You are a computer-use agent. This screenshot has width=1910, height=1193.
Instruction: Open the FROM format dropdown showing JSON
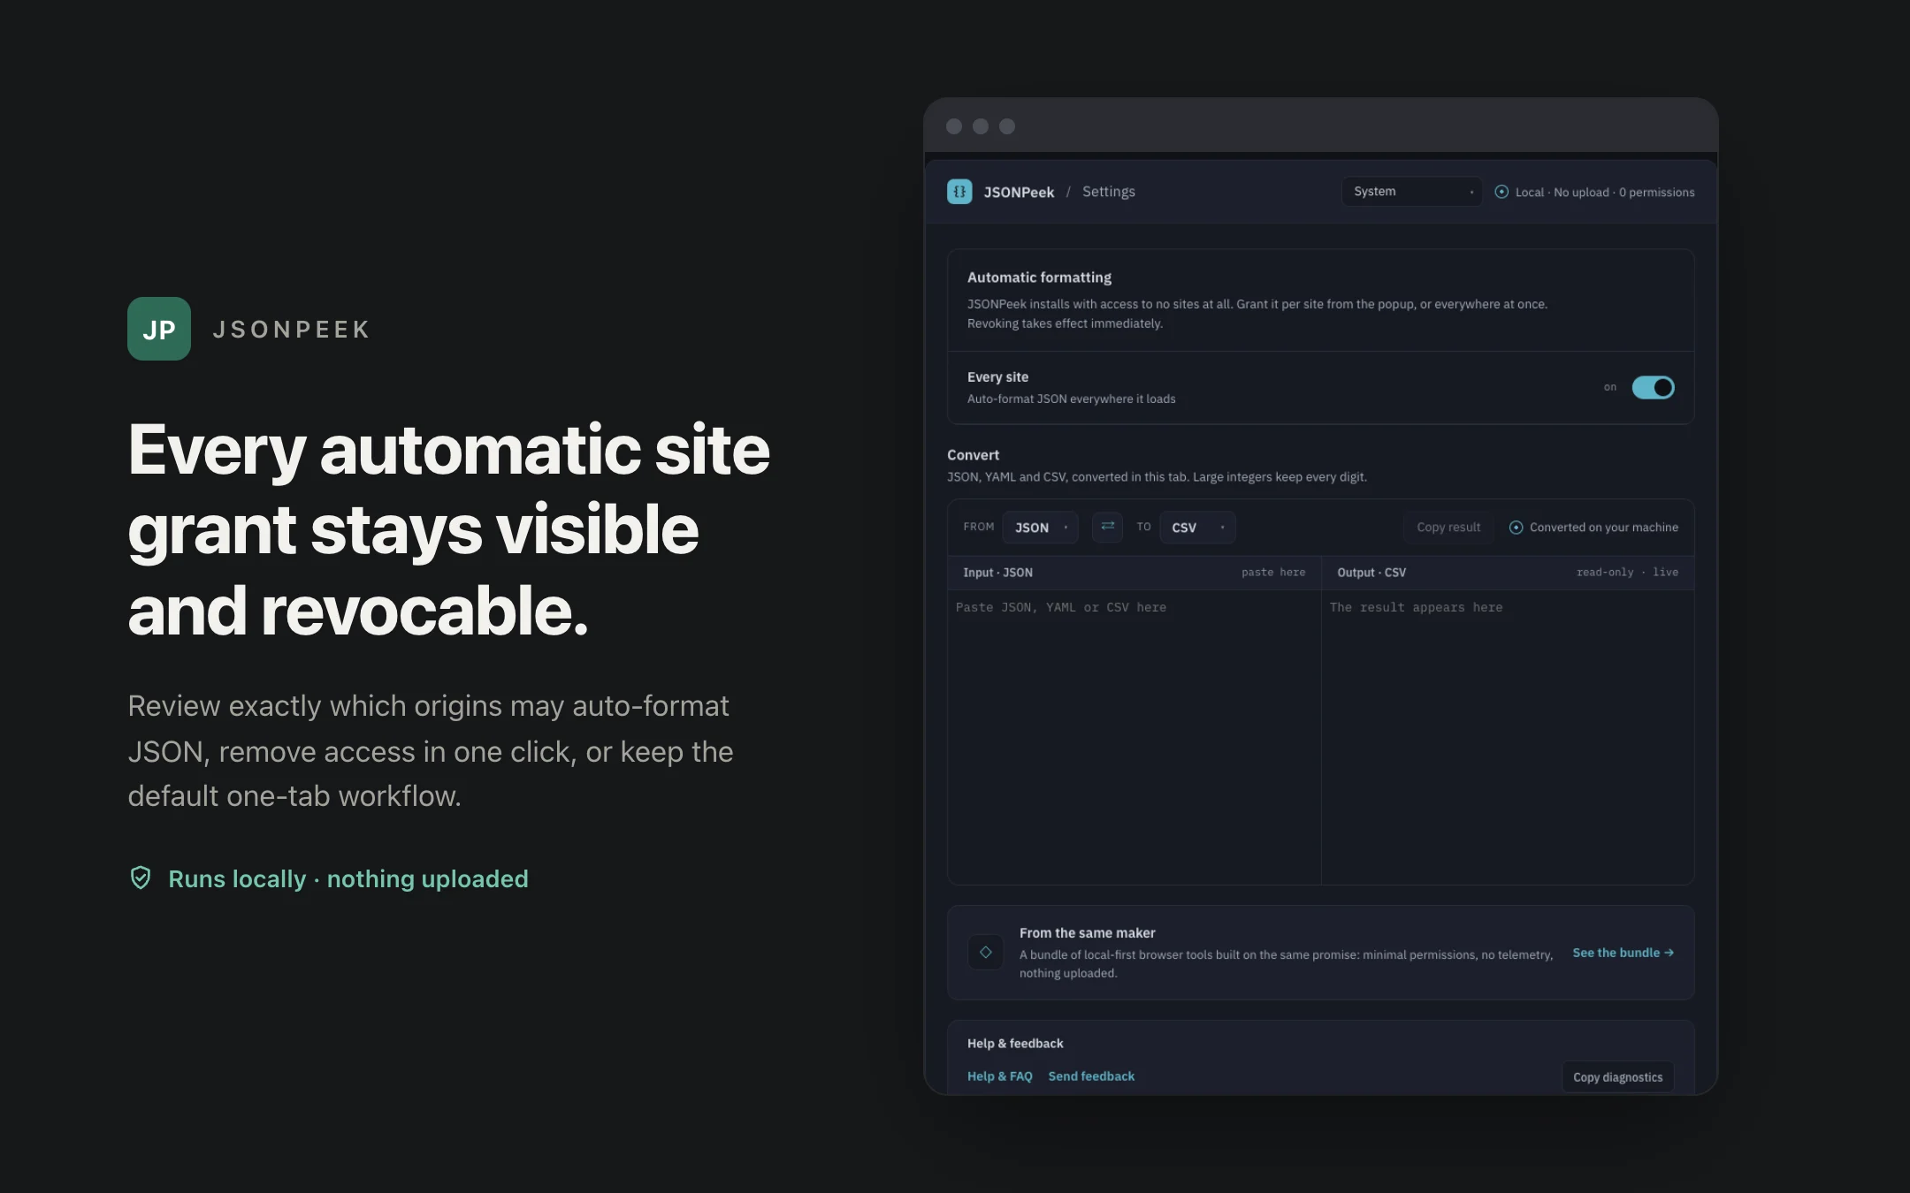tap(1041, 528)
